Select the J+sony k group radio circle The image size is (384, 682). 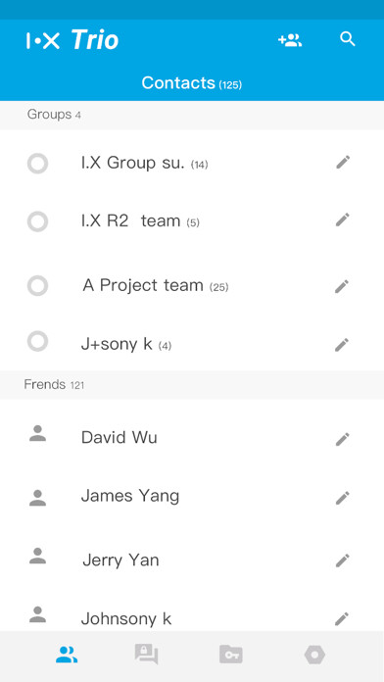coord(38,341)
